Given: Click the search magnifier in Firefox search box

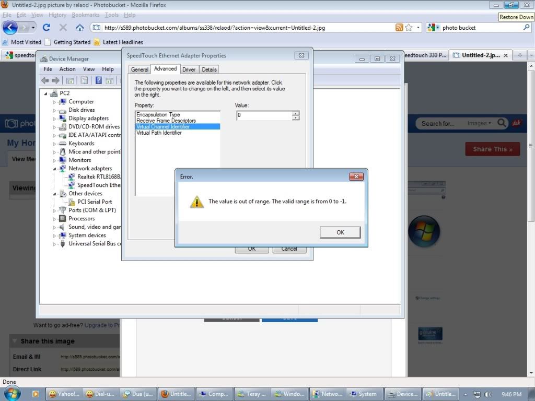Looking at the screenshot, I should click(x=527, y=28).
